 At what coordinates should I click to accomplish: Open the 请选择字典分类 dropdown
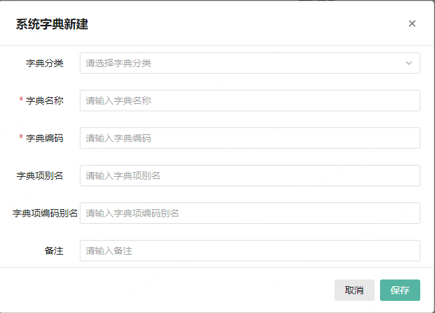pyautogui.click(x=241, y=63)
